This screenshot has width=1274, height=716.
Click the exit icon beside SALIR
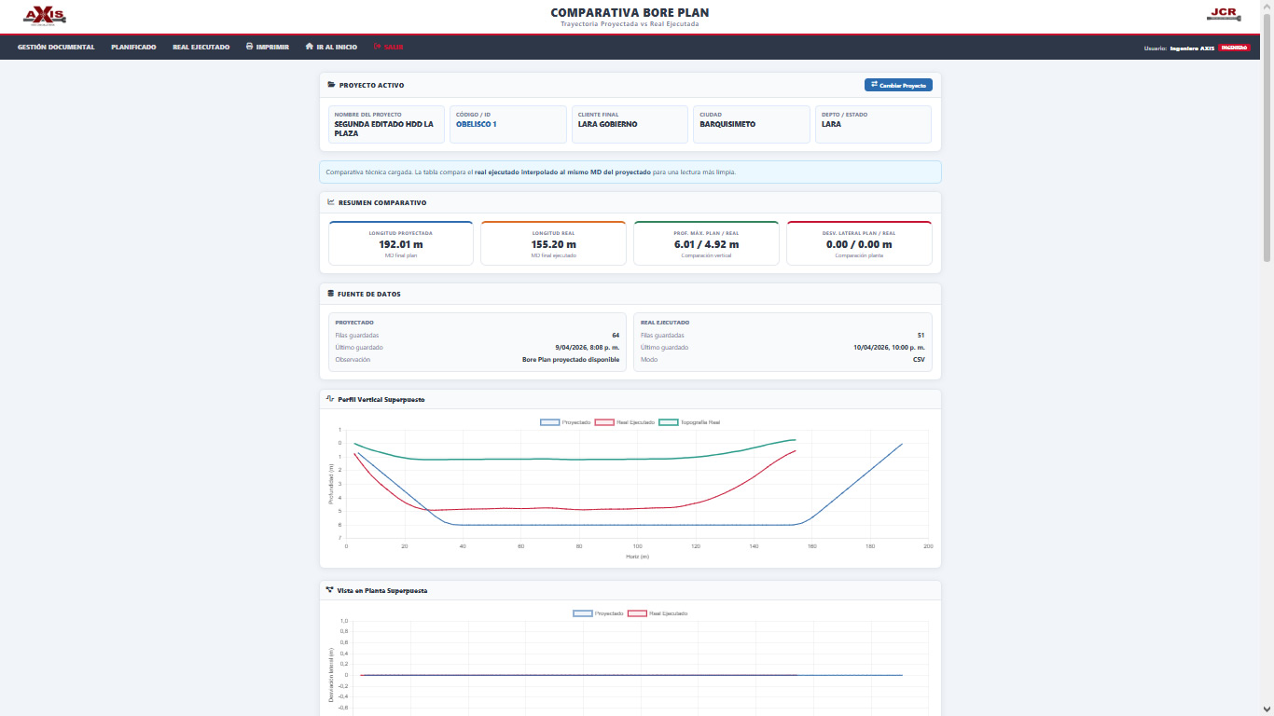pyautogui.click(x=378, y=47)
